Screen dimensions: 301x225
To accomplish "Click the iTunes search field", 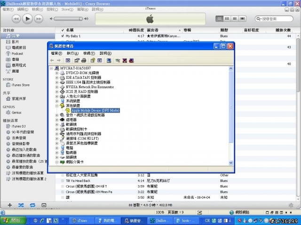I will [x=274, y=19].
